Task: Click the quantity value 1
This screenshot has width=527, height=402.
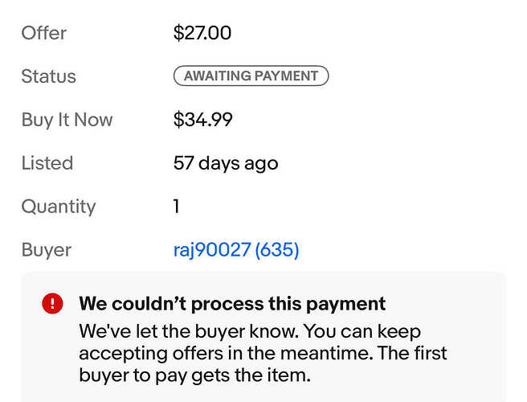Action: tap(177, 207)
